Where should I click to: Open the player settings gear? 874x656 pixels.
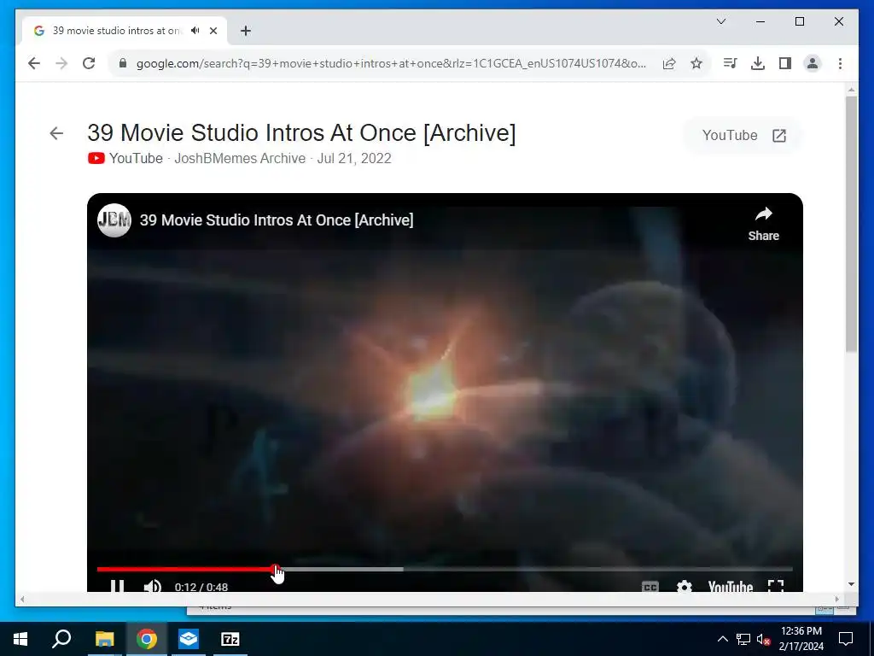(x=684, y=586)
